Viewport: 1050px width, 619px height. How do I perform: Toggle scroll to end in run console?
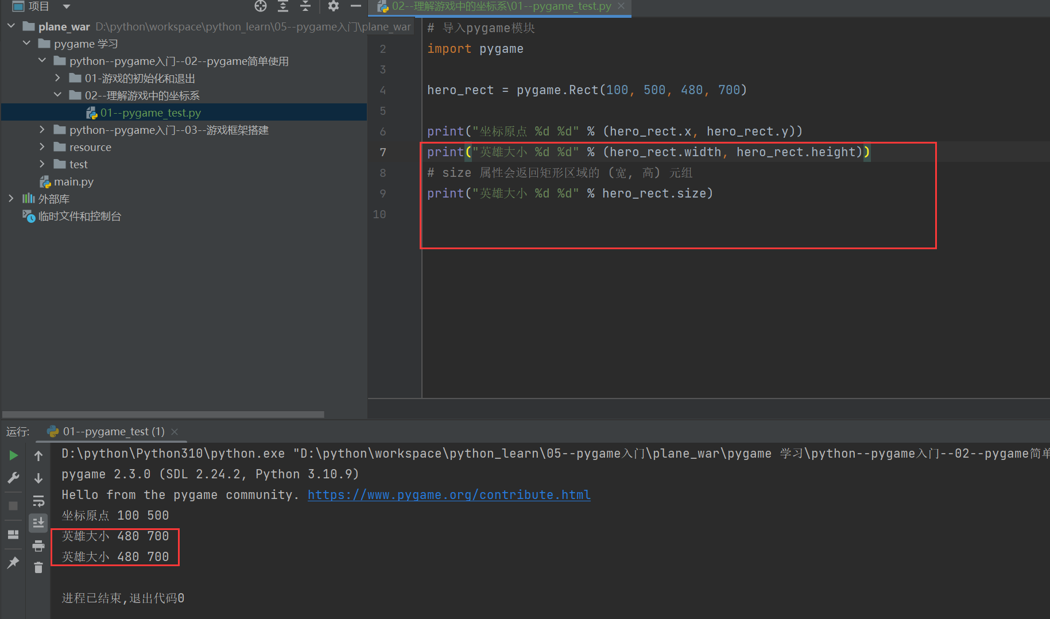(x=38, y=523)
